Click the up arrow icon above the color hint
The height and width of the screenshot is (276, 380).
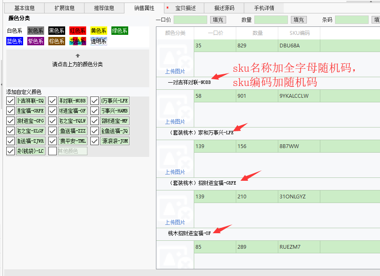[77, 56]
